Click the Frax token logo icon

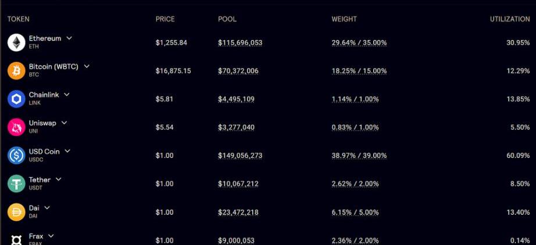(16, 240)
